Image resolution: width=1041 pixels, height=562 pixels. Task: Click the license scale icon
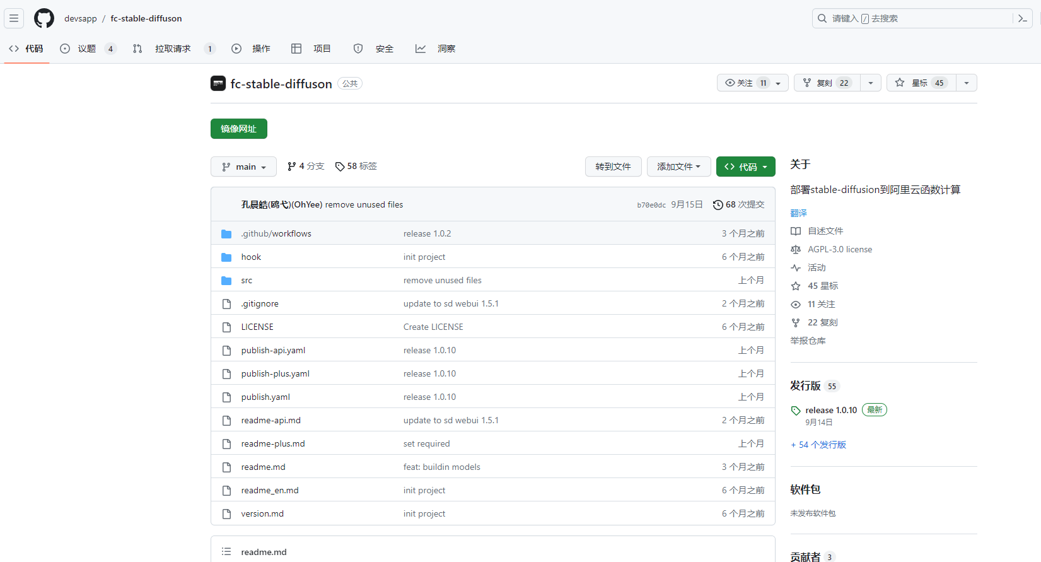(x=796, y=250)
